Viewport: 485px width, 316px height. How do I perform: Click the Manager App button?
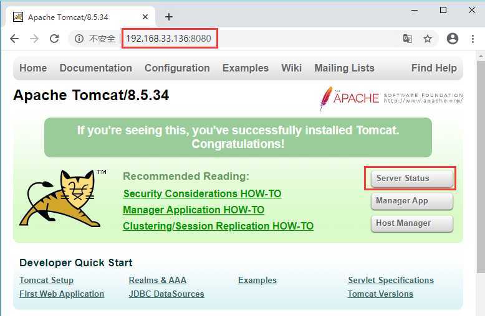pyautogui.click(x=411, y=201)
